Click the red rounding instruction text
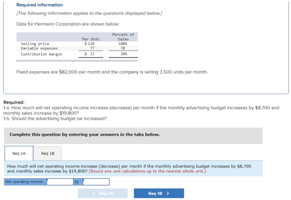Viewport: 291px width, 200px height. 148,171
